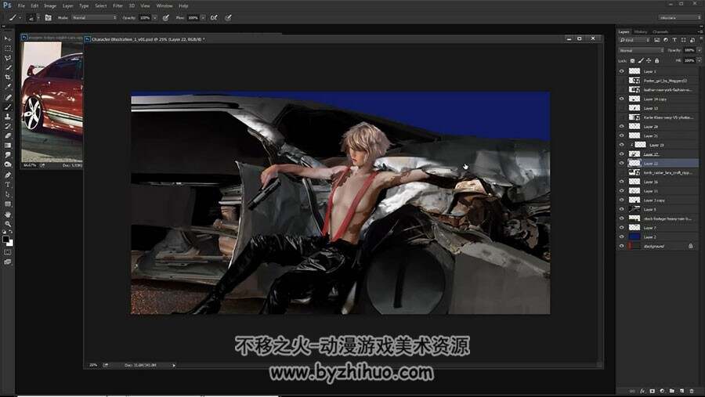
Task: Select the Clone Stamp tool
Action: (x=8, y=117)
